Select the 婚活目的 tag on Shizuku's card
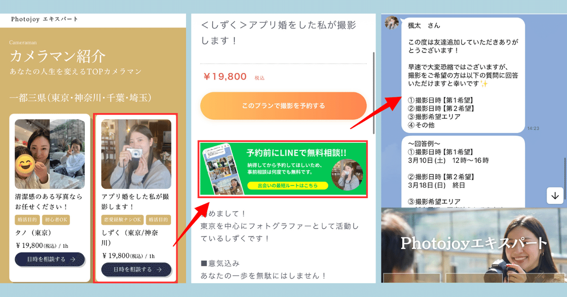Image resolution: width=567 pixels, height=297 pixels. (158, 220)
